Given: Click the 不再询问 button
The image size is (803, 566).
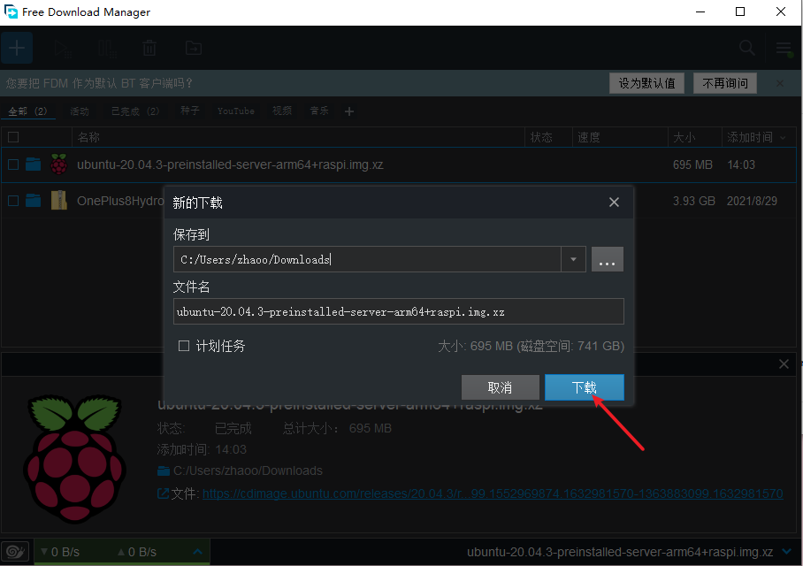Looking at the screenshot, I should pyautogui.click(x=725, y=83).
